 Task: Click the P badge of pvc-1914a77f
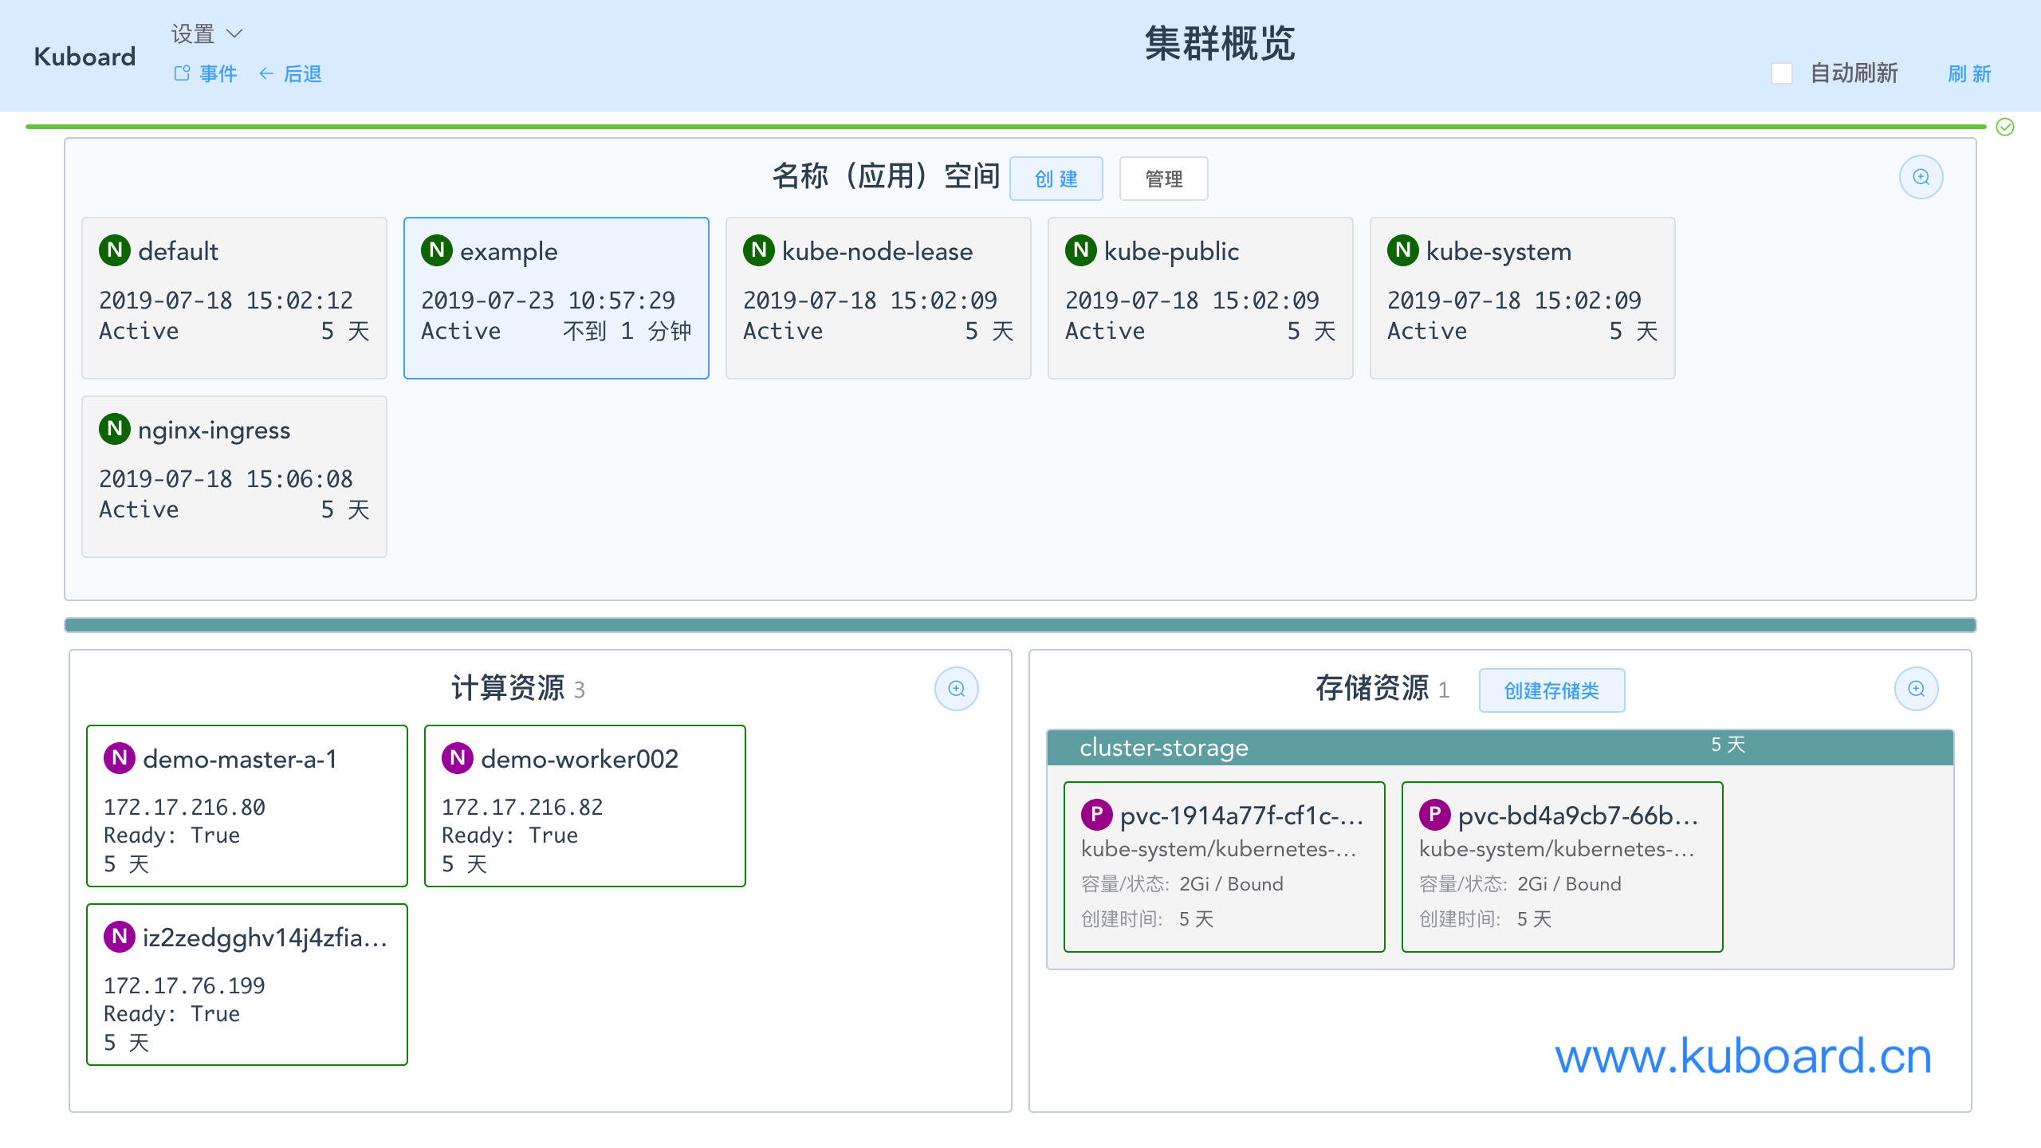point(1097,815)
